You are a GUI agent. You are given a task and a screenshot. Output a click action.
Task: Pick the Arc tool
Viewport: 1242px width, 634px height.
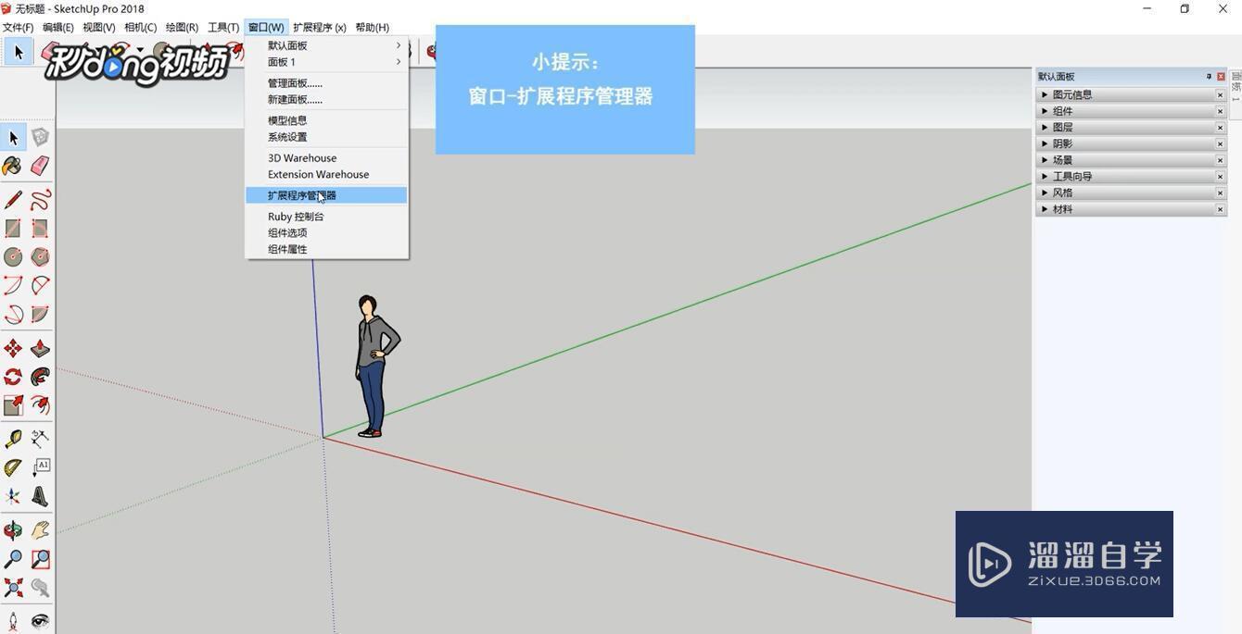click(13, 285)
